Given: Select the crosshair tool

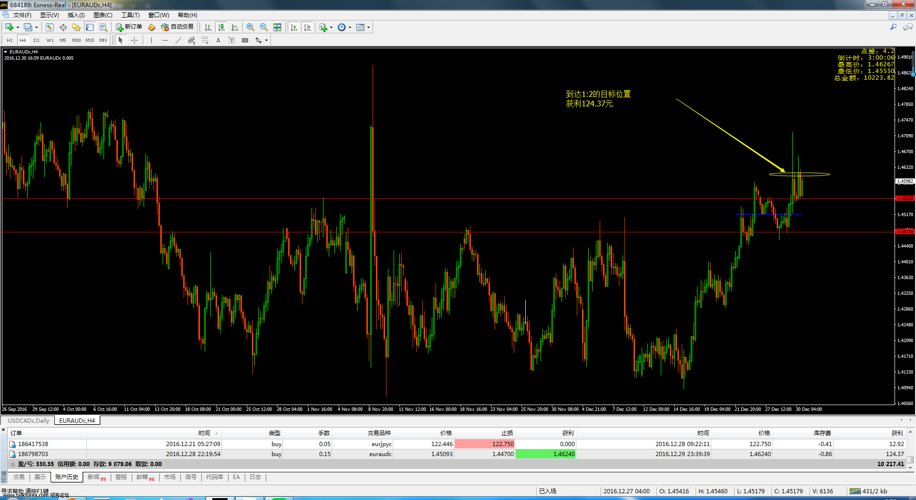Looking at the screenshot, I should pos(135,41).
